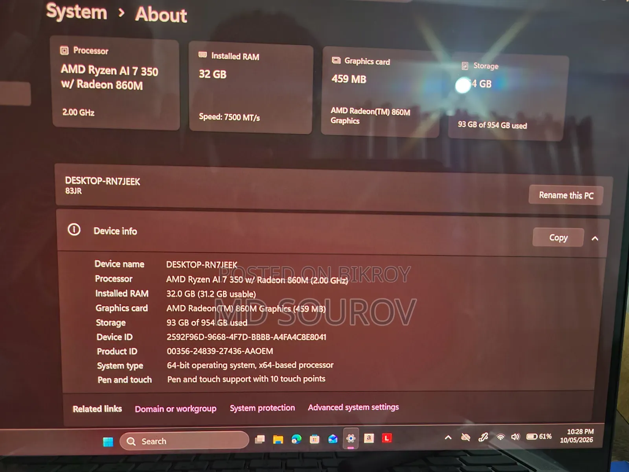The image size is (629, 472).
Task: Copy the device info
Action: [558, 238]
